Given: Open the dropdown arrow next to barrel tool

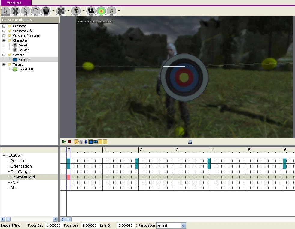Looking at the screenshot, I should click(53, 11).
